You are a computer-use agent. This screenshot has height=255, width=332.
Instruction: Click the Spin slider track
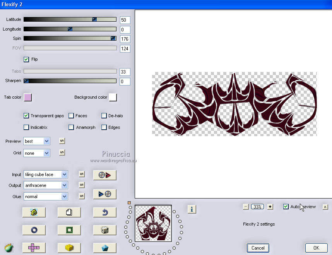tap(70, 38)
